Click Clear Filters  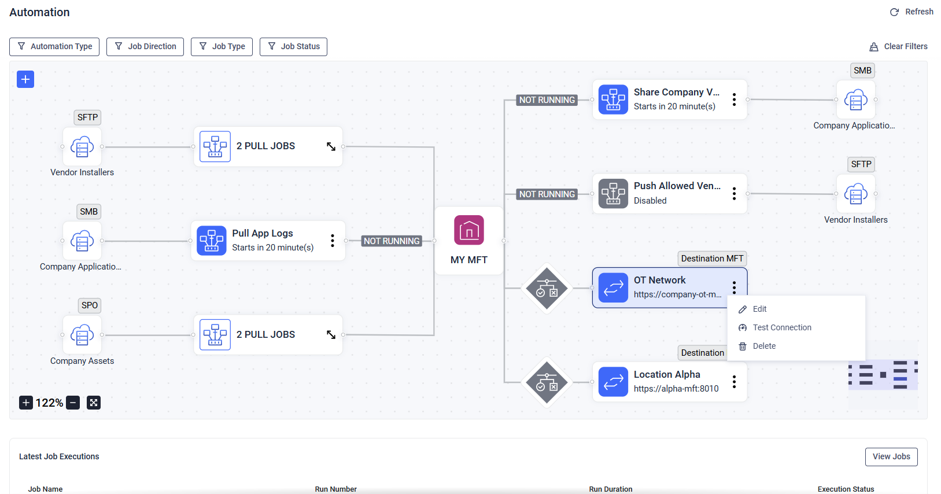899,47
